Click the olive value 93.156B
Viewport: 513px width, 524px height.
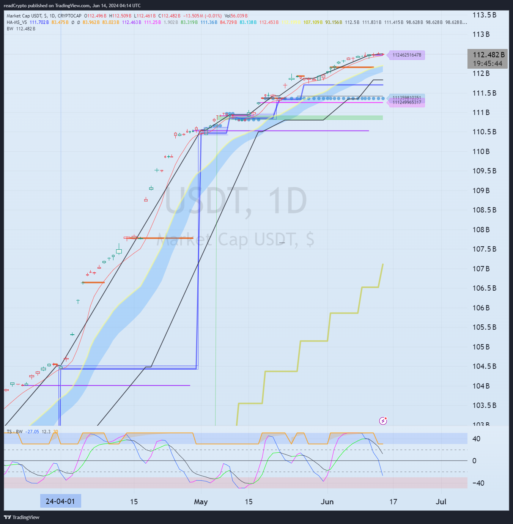pyautogui.click(x=334, y=22)
